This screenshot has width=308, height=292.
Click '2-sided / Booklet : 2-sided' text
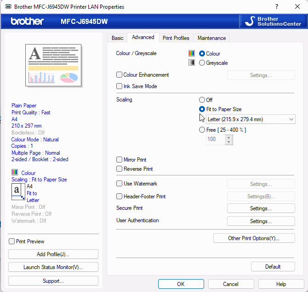(x=40, y=159)
